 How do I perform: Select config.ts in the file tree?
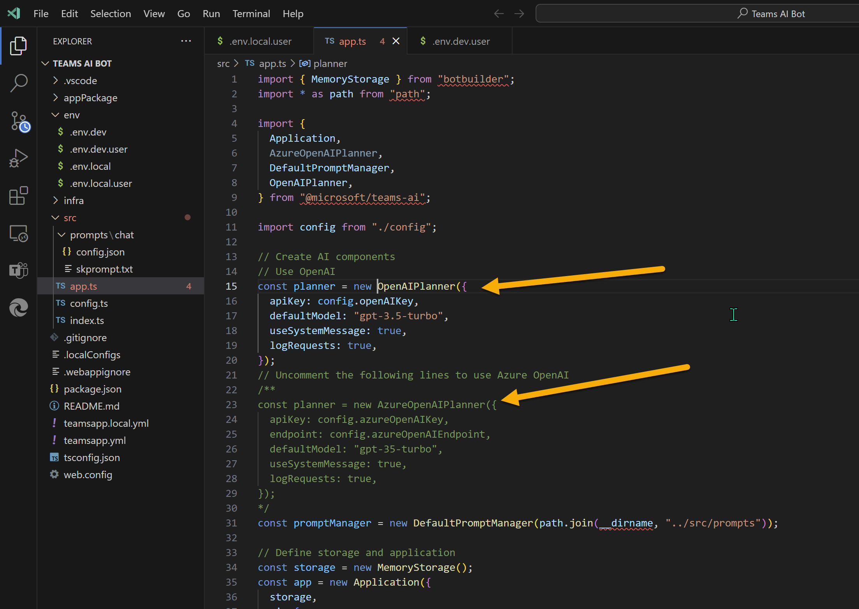pyautogui.click(x=89, y=303)
